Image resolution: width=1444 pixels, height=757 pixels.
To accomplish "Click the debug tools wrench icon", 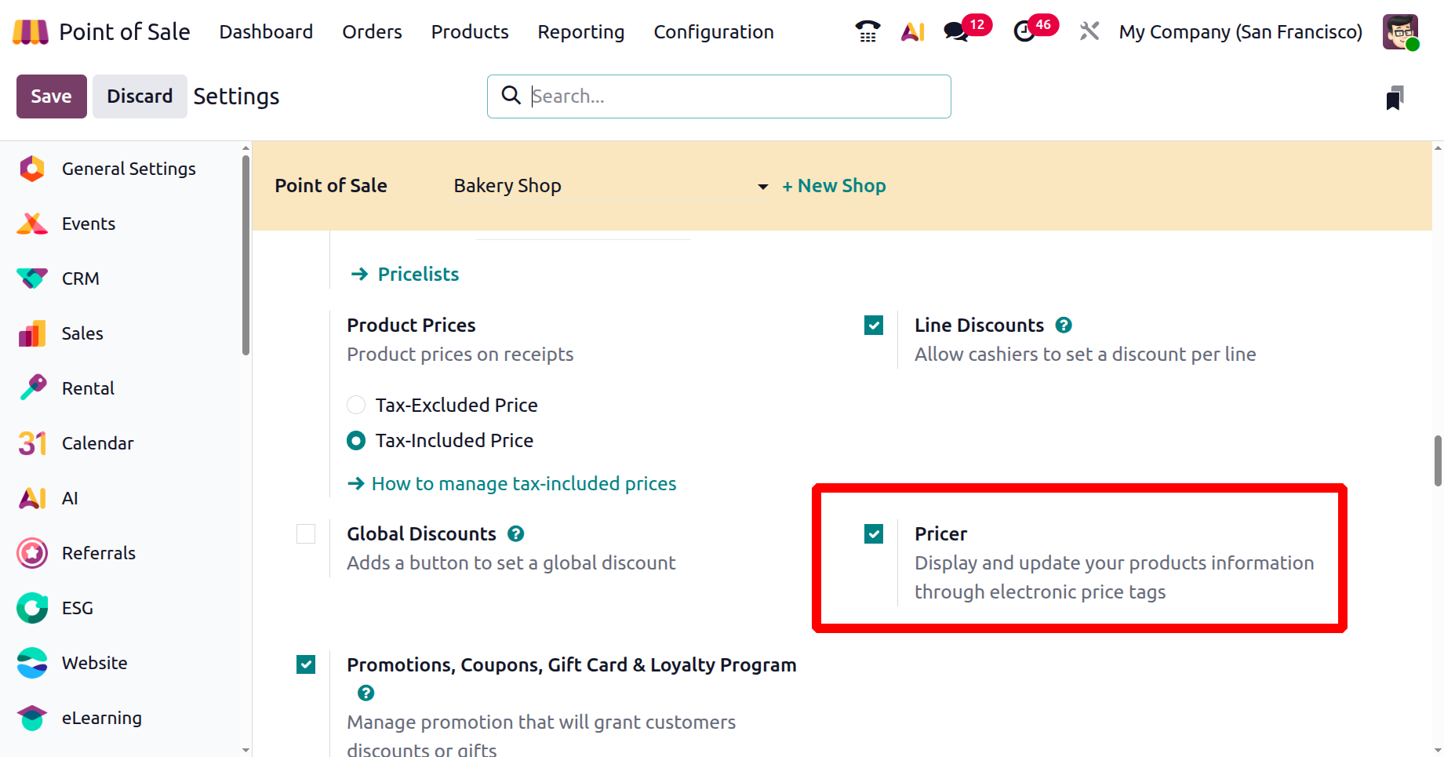I will tap(1089, 31).
